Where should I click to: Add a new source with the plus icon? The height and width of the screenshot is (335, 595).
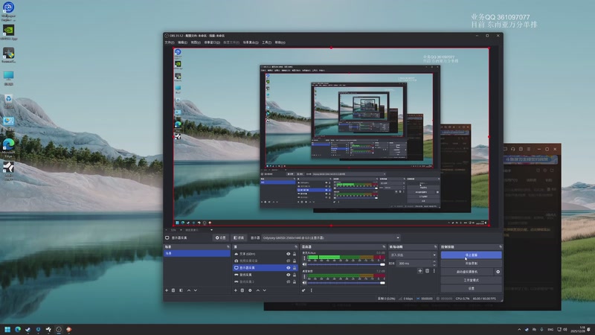pyautogui.click(x=236, y=290)
